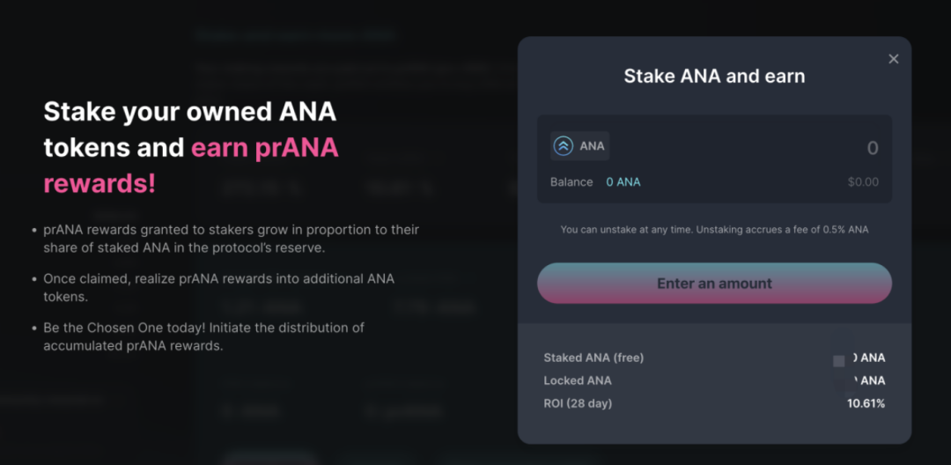Click the 0 ANA balance link

point(623,182)
